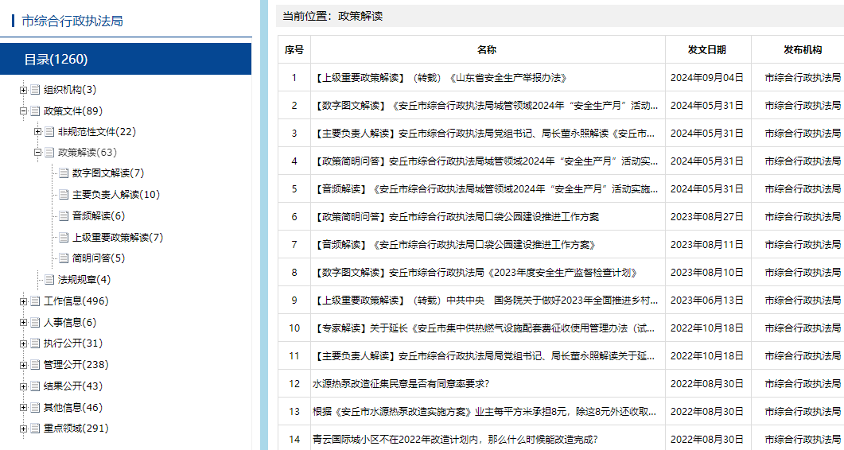844x450 pixels.
Task: Click document icon beside 工作信息(496)
Action: (x=35, y=301)
